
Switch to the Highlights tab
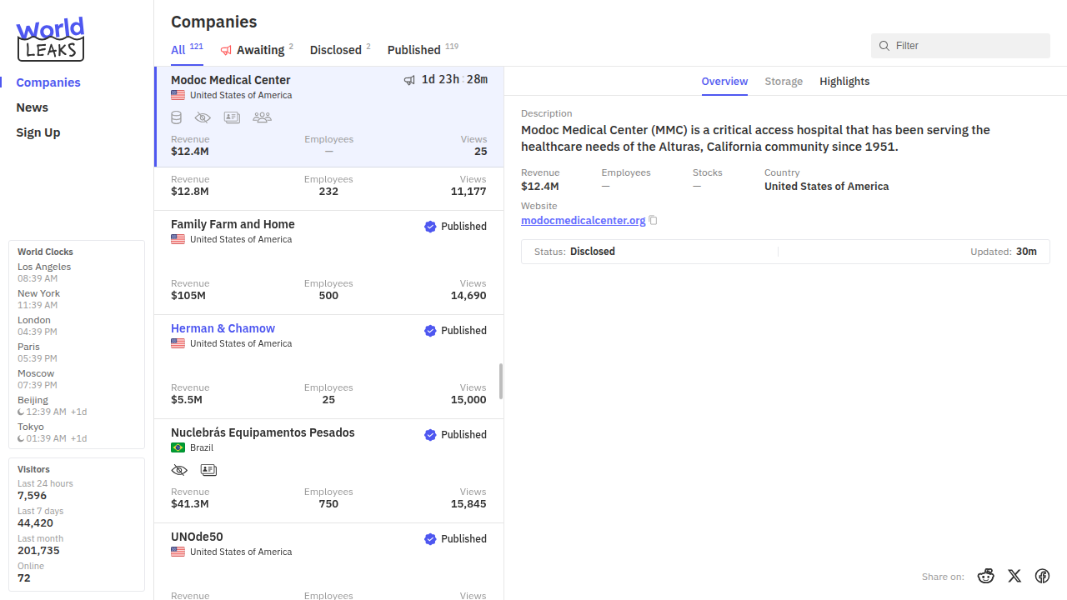844,82
